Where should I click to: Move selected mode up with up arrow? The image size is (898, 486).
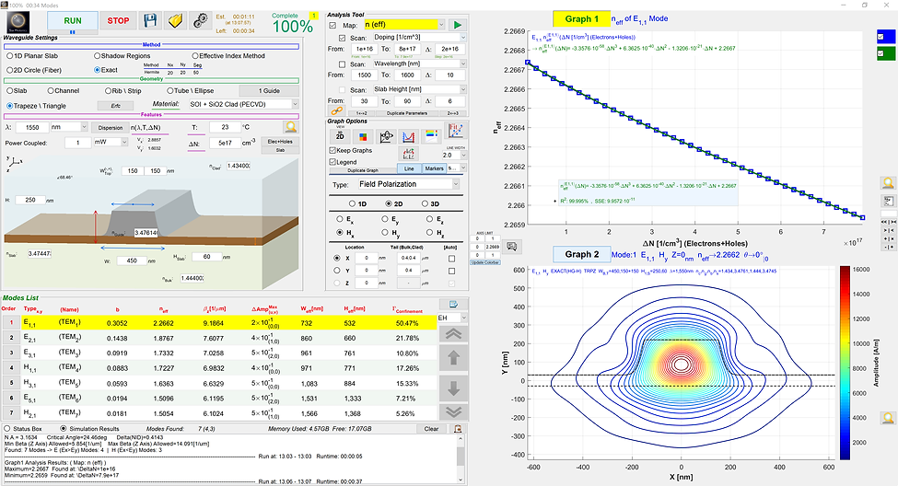pyautogui.click(x=453, y=358)
